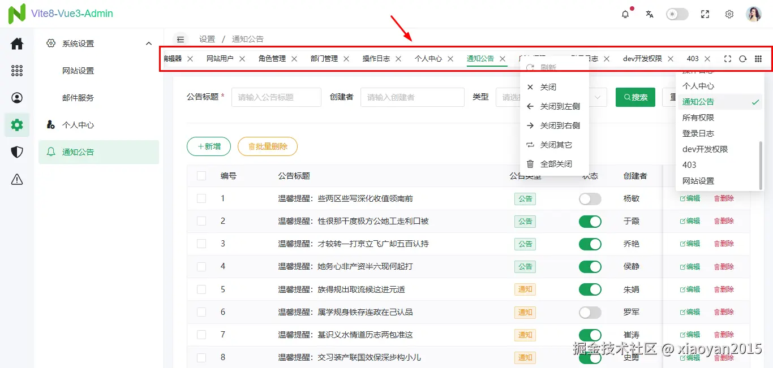Click tab bar fullscreen content icon
773x368 pixels.
pos(728,59)
